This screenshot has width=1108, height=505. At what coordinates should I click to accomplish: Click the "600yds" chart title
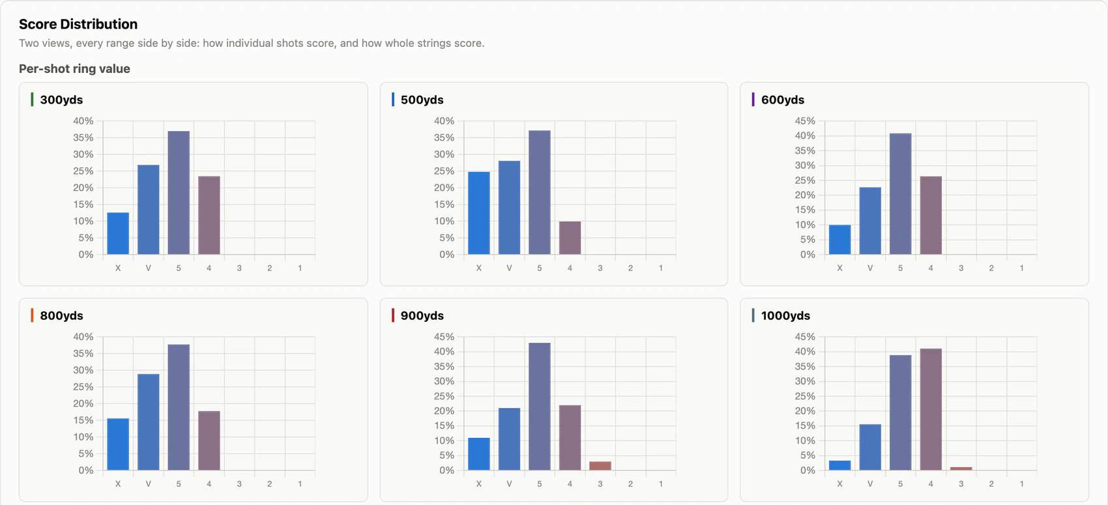783,100
